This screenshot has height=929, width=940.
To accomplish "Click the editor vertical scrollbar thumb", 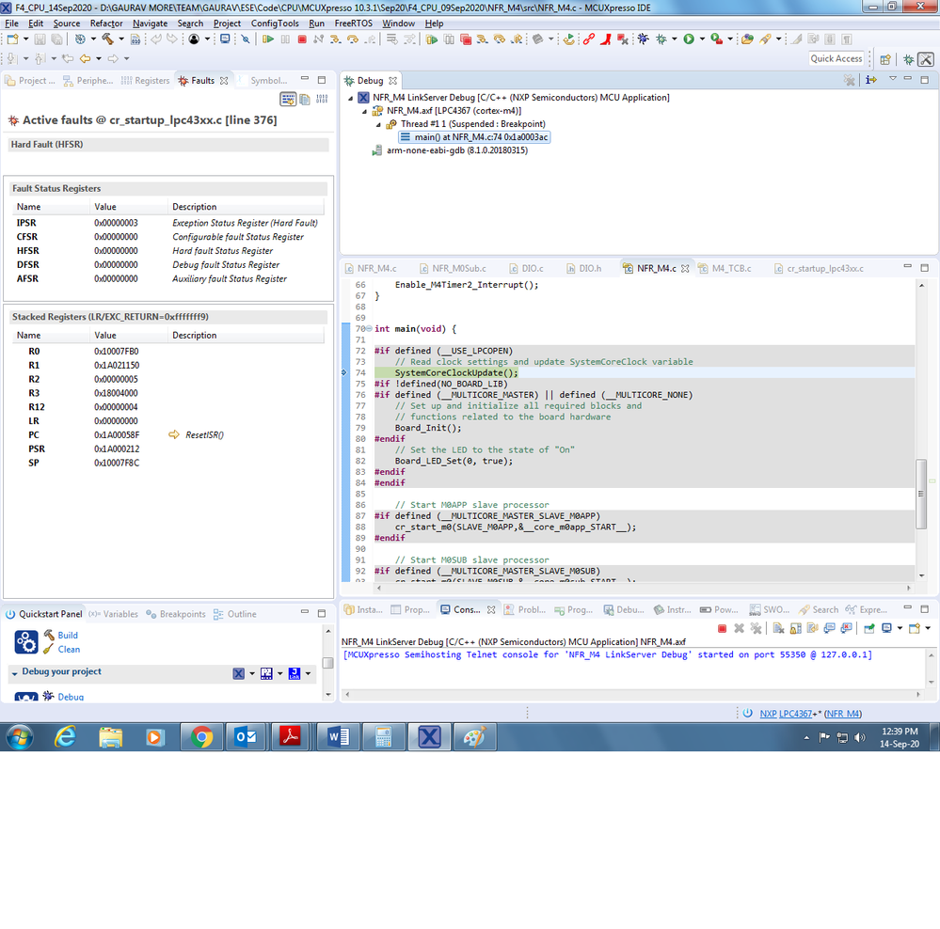I will click(921, 495).
